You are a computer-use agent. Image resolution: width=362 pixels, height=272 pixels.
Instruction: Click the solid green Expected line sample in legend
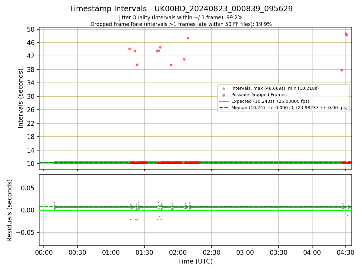(224, 101)
